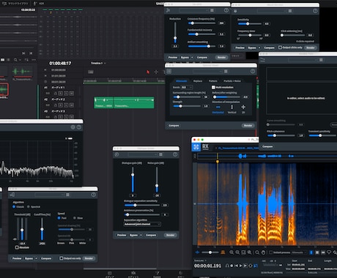
Task: Select the red arrow selection tool in Resolve
Action: pos(148,72)
